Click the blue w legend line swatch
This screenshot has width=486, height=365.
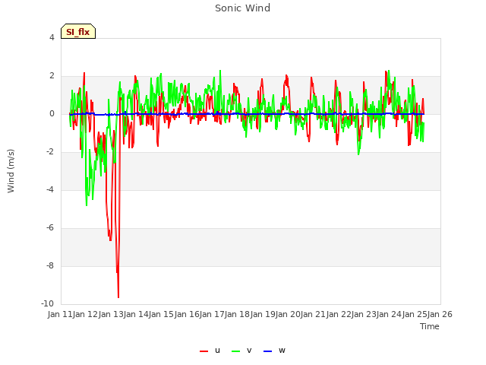268,351
